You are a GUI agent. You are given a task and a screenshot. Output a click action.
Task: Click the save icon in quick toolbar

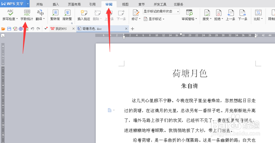click(9, 29)
